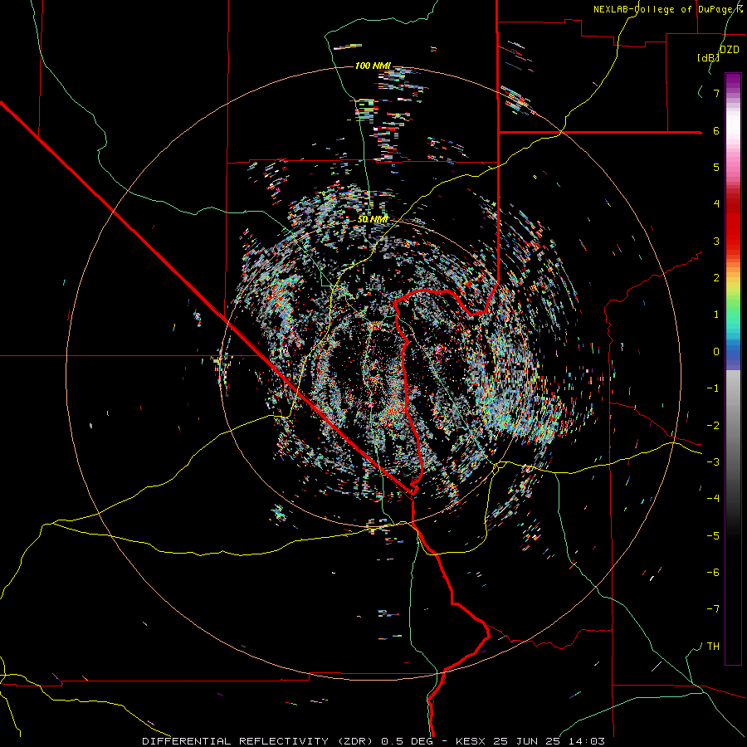Click the '0' value on the color scale

point(716,352)
